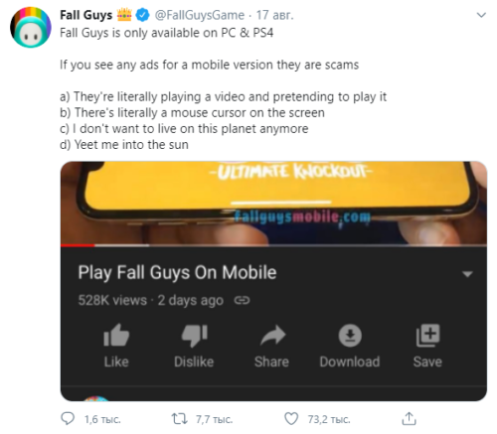Like the tweet with the heart icon
Viewport: 497px width, 434px height.
pyautogui.click(x=291, y=419)
